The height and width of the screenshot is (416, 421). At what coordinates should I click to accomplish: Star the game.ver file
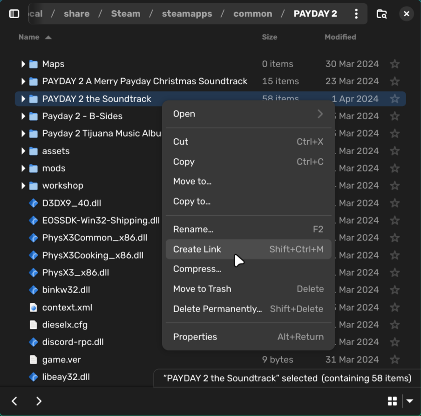pyautogui.click(x=395, y=360)
